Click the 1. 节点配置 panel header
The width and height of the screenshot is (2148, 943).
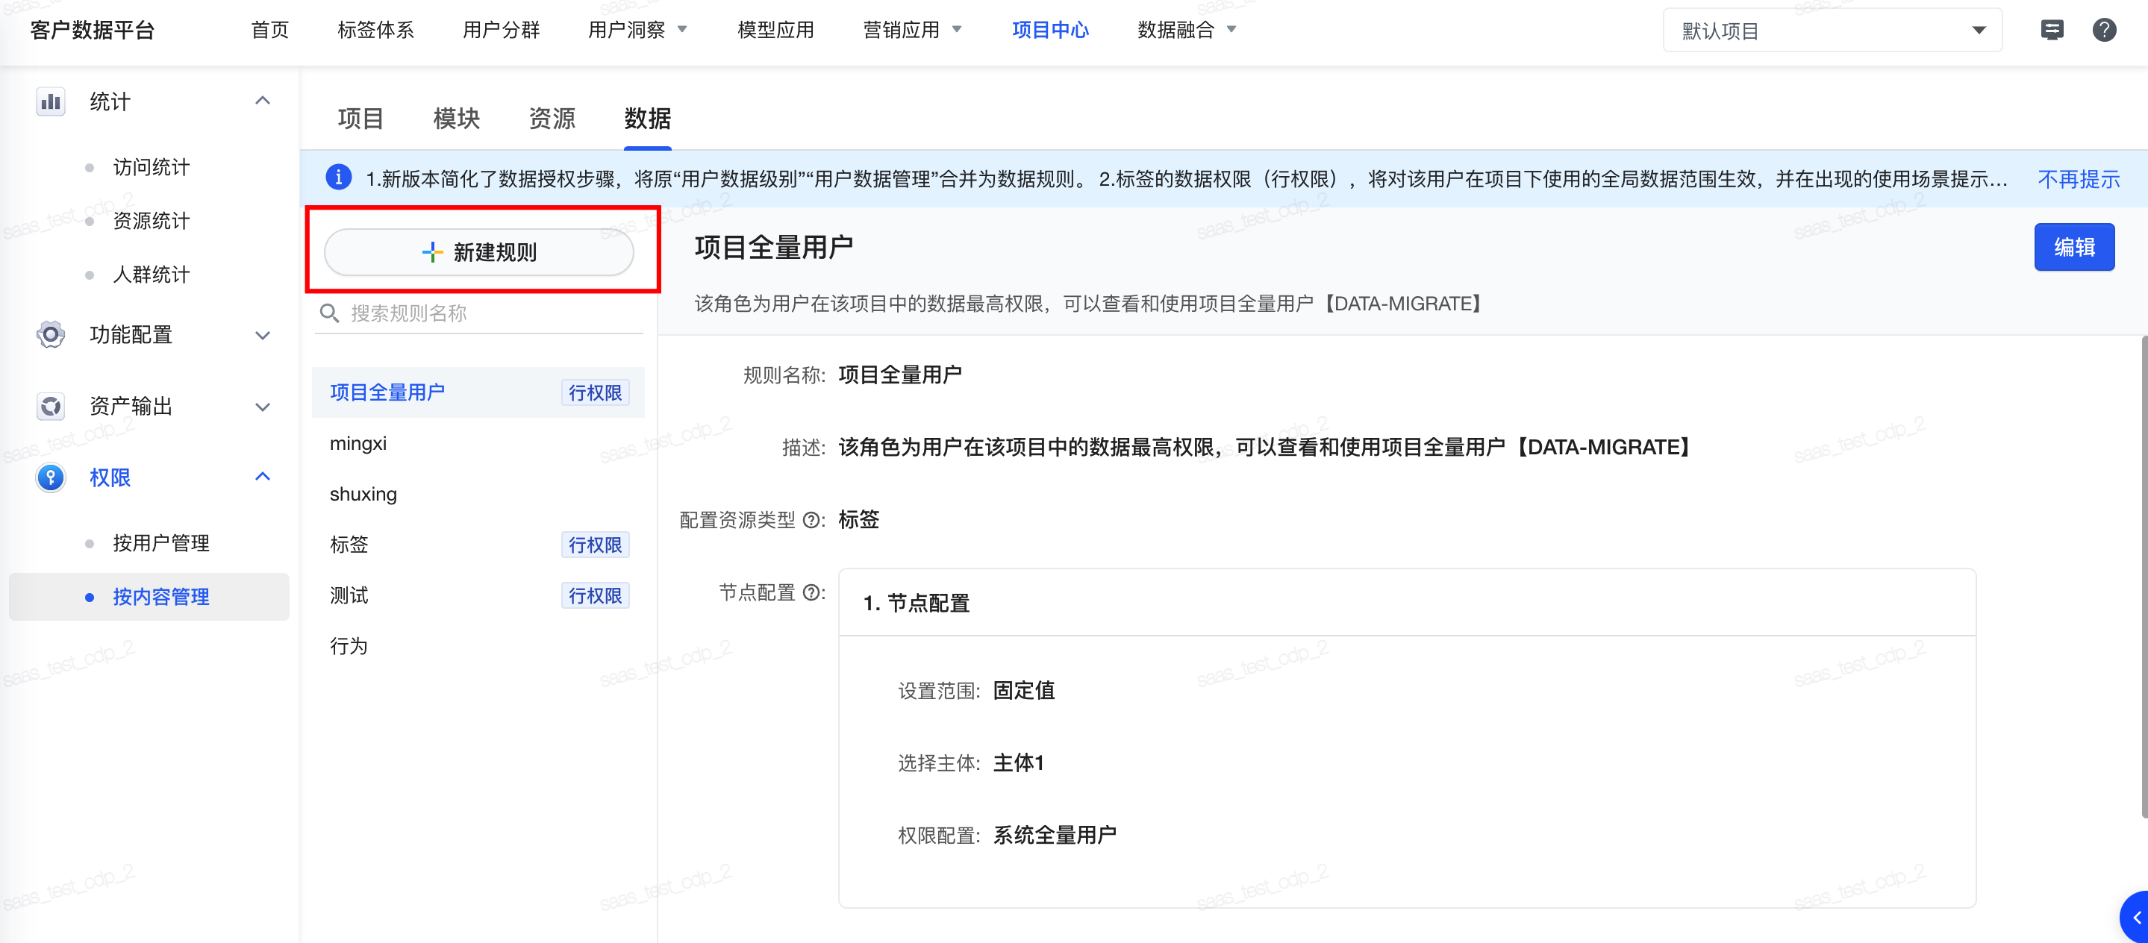(1407, 603)
